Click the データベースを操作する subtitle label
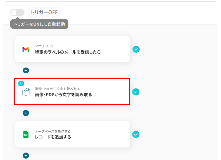The image size is (221, 160). tap(53, 131)
